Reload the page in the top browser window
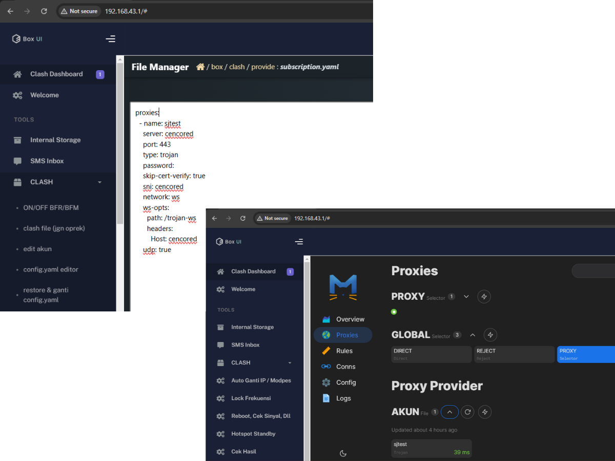Image resolution: width=615 pixels, height=461 pixels. click(44, 11)
